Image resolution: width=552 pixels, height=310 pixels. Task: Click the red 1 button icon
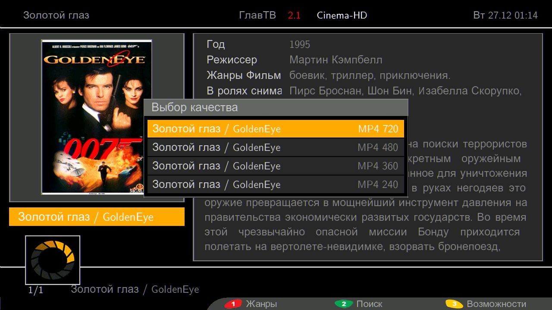233,304
